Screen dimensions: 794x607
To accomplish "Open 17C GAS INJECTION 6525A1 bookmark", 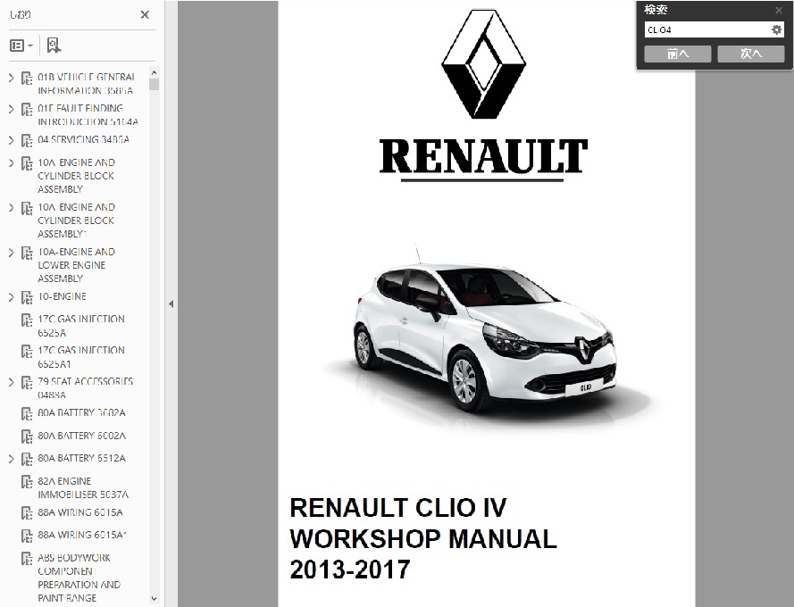I will (81, 357).
